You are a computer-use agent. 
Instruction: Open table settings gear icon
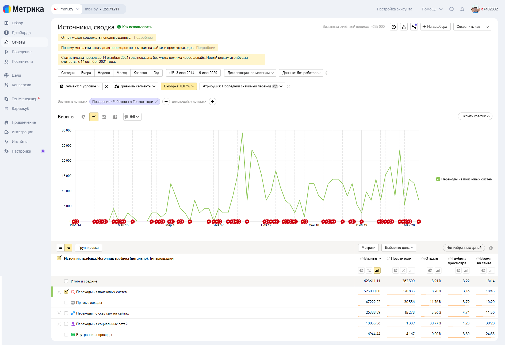[x=491, y=248]
